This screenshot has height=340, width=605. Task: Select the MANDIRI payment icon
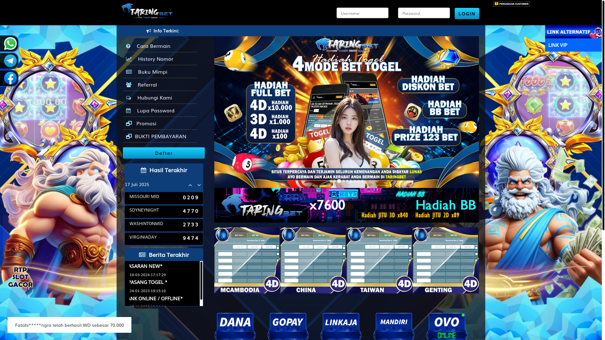[394, 326]
